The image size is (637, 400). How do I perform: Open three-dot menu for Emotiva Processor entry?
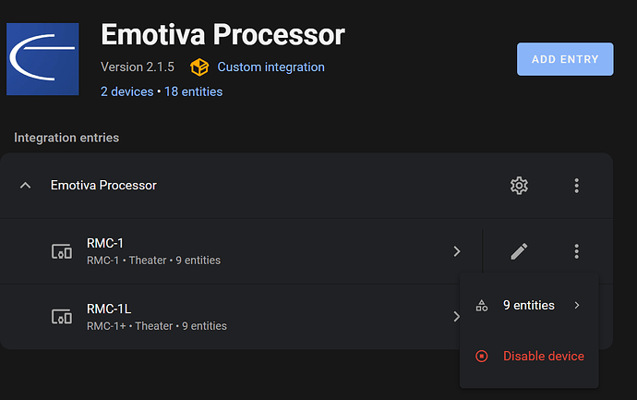pyautogui.click(x=576, y=186)
